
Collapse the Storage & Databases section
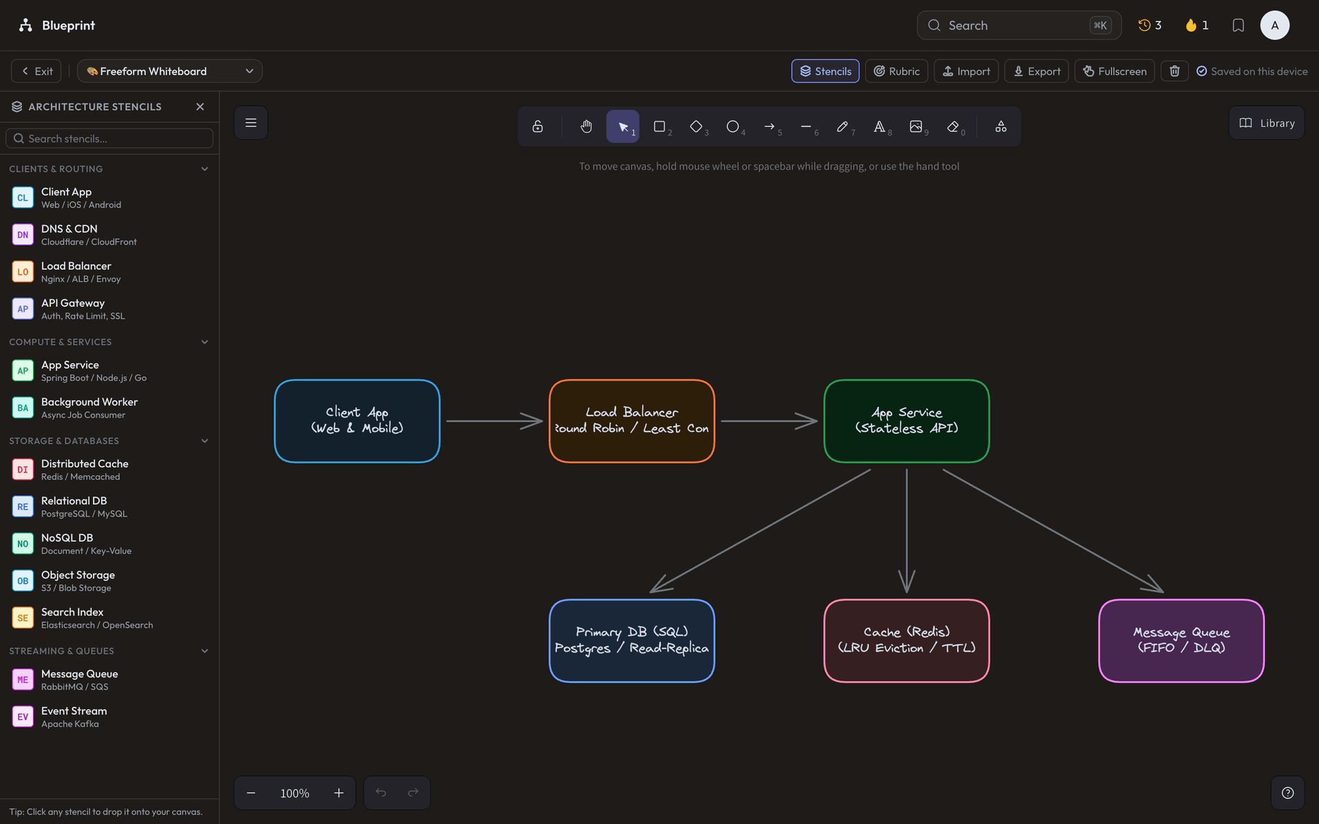(x=109, y=441)
